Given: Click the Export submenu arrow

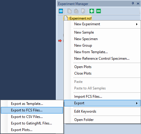Looking at the screenshot, I should pos(137,103).
